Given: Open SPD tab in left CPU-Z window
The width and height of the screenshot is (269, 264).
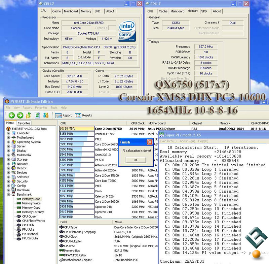Looking at the screenshot, I should click(98, 11).
